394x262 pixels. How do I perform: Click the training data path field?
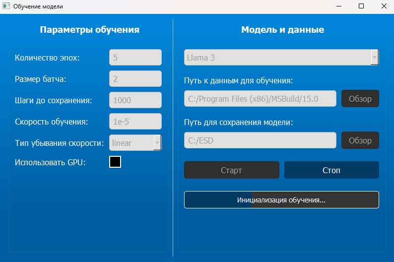260,99
